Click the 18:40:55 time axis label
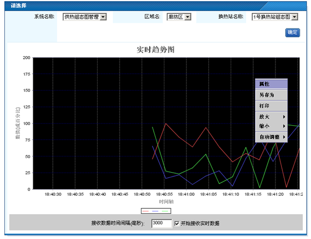Image resolution: width=311 pixels, height=239 pixels. pyautogui.click(x=164, y=194)
